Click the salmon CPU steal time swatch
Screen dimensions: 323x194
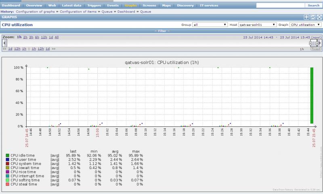pos(7,184)
